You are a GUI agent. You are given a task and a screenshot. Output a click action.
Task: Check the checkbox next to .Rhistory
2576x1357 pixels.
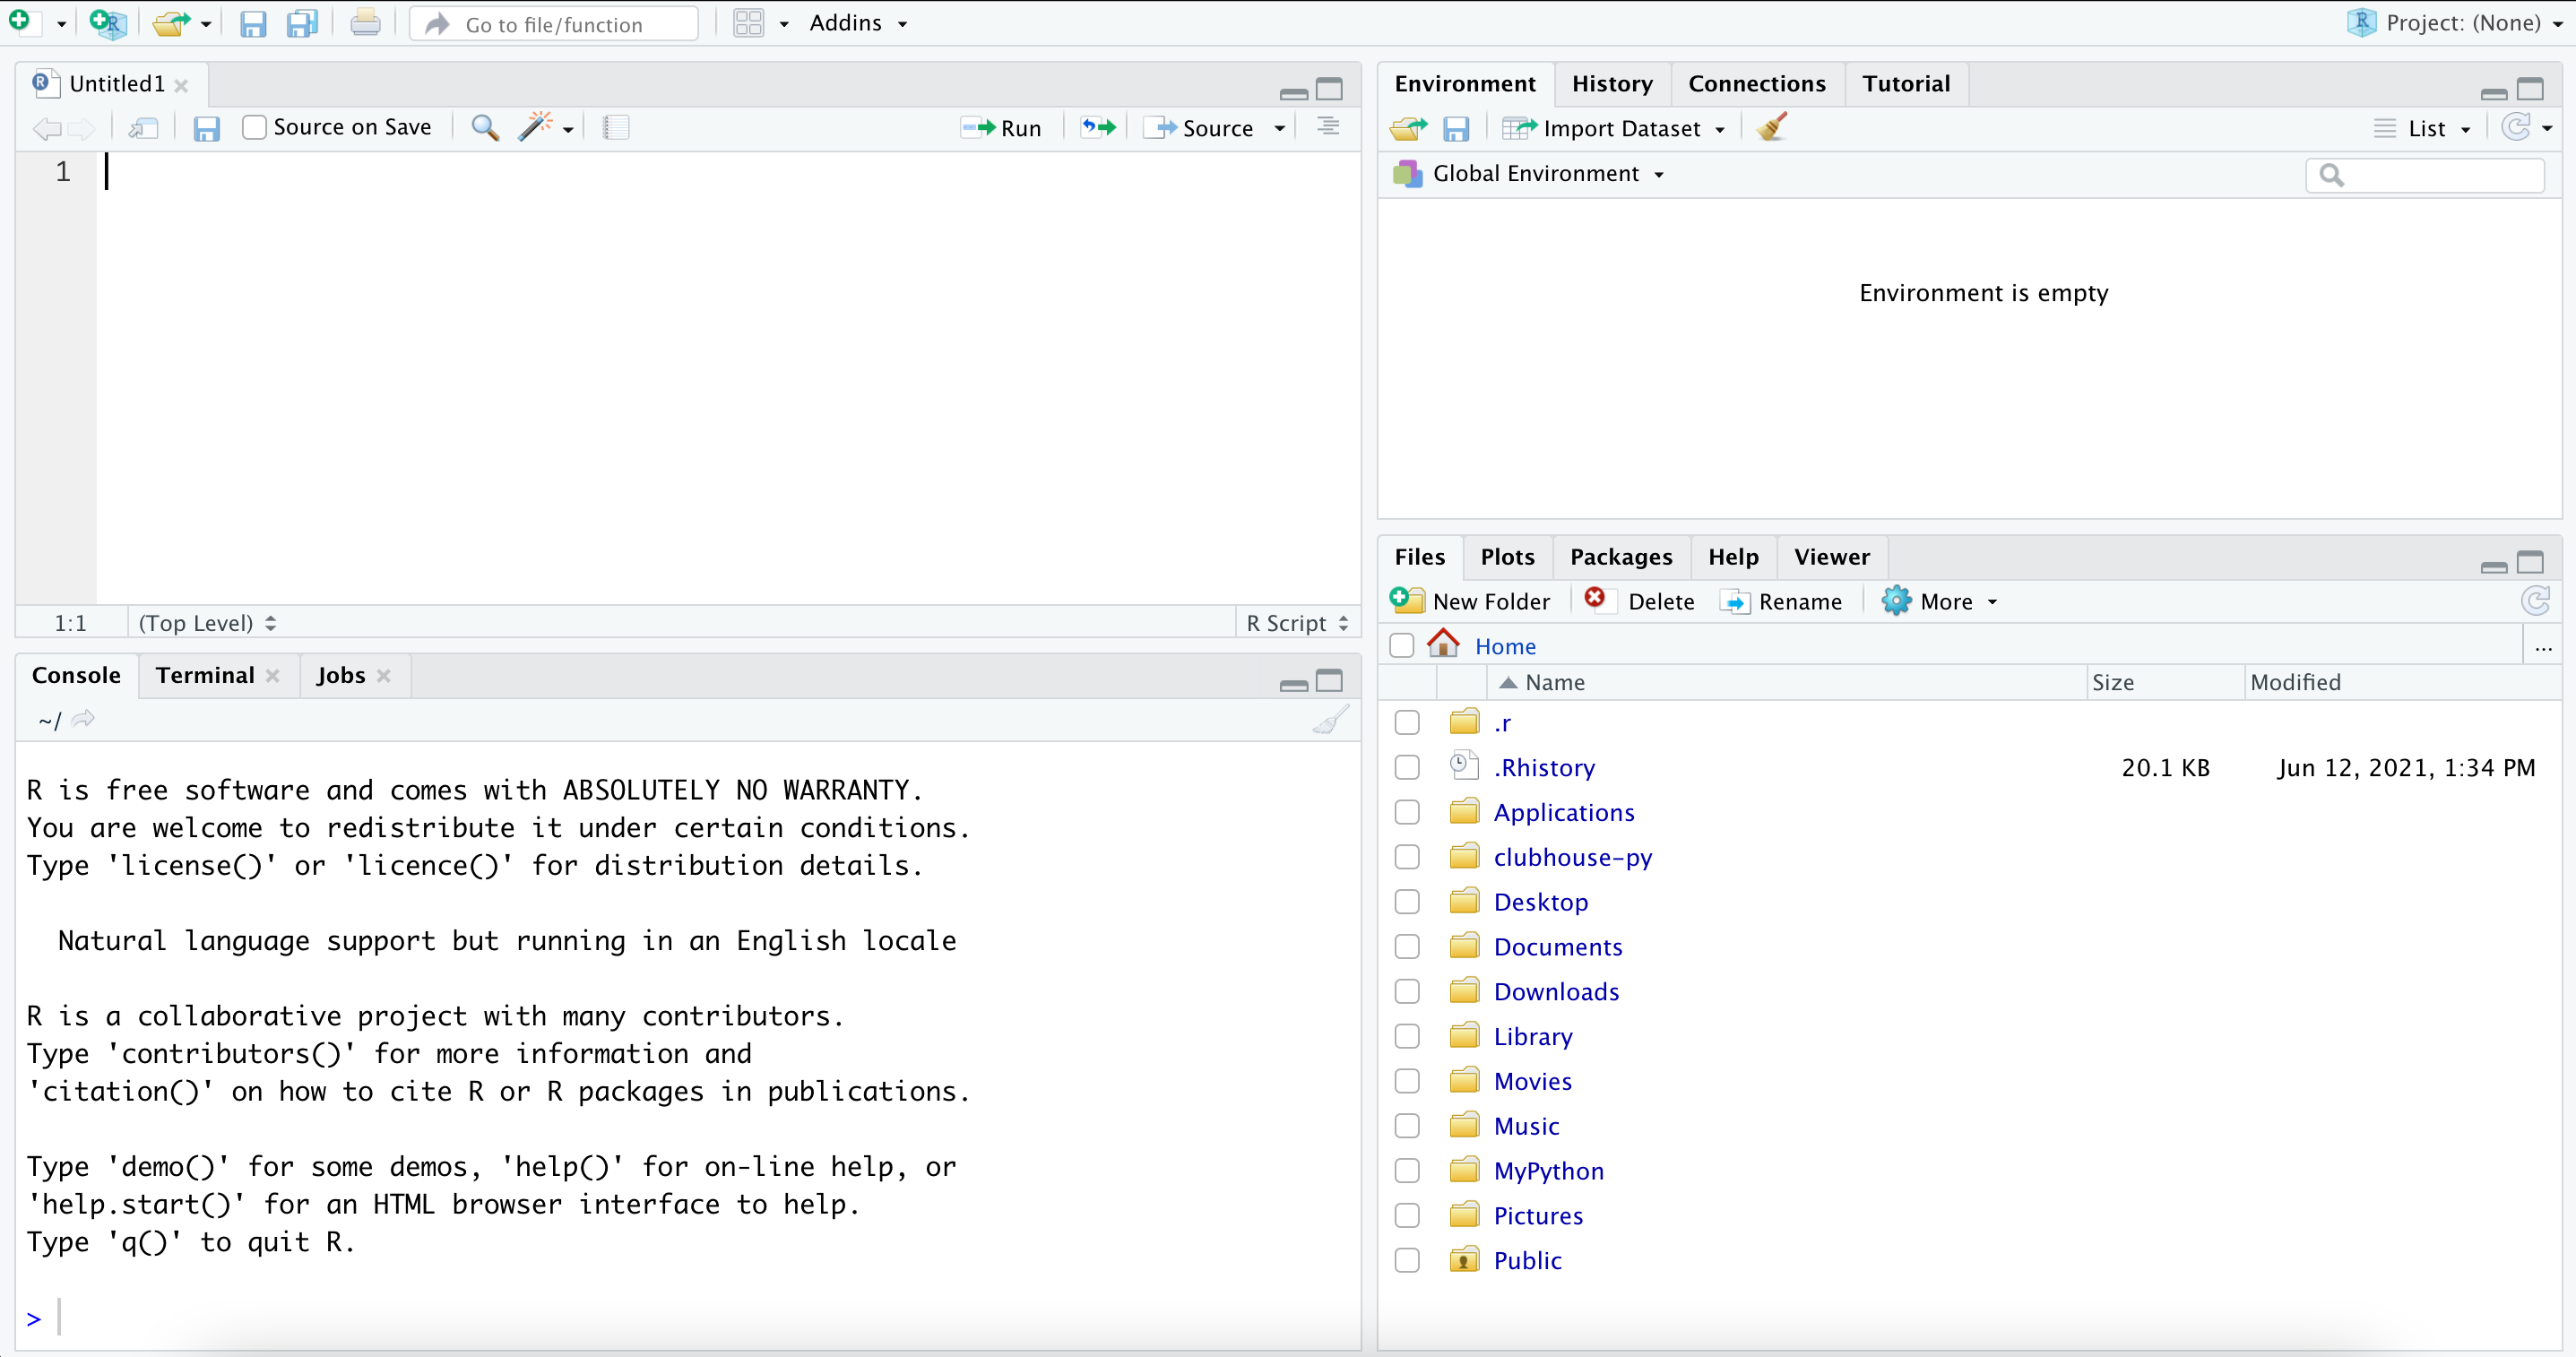tap(1406, 767)
